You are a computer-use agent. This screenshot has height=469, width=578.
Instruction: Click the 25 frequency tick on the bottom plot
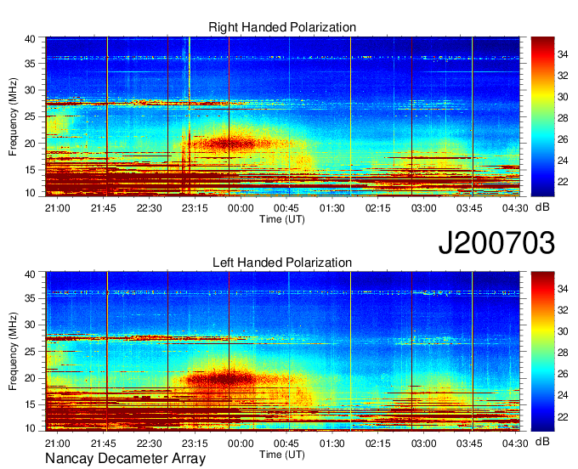tap(30, 352)
